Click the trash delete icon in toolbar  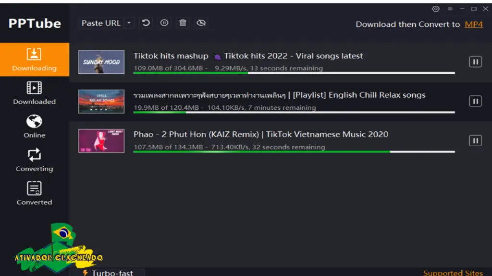point(183,23)
